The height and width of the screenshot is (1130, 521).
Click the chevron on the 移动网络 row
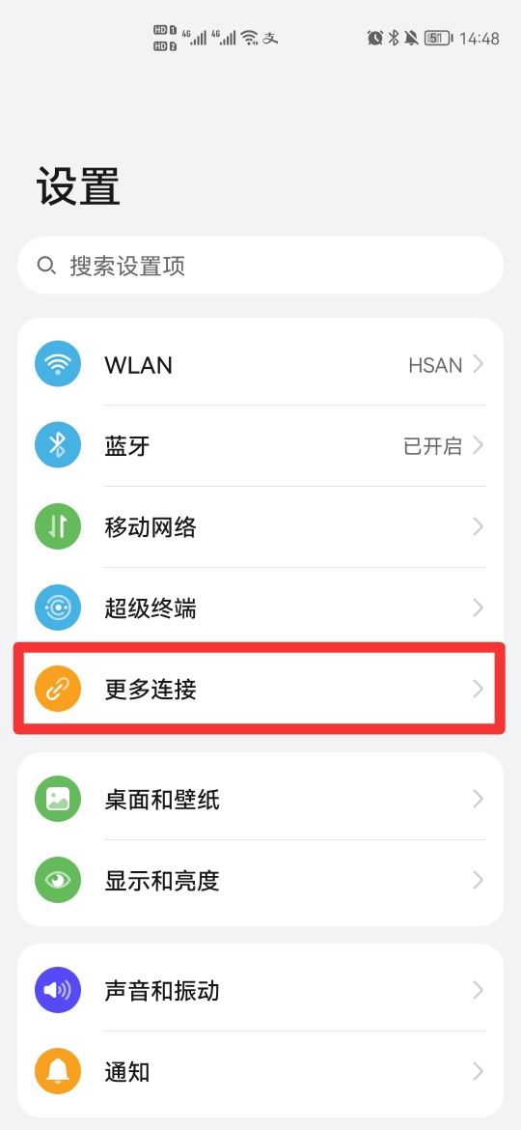tap(478, 527)
